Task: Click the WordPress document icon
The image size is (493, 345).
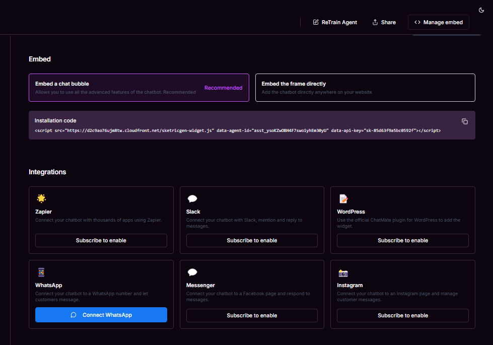Action: pos(343,199)
